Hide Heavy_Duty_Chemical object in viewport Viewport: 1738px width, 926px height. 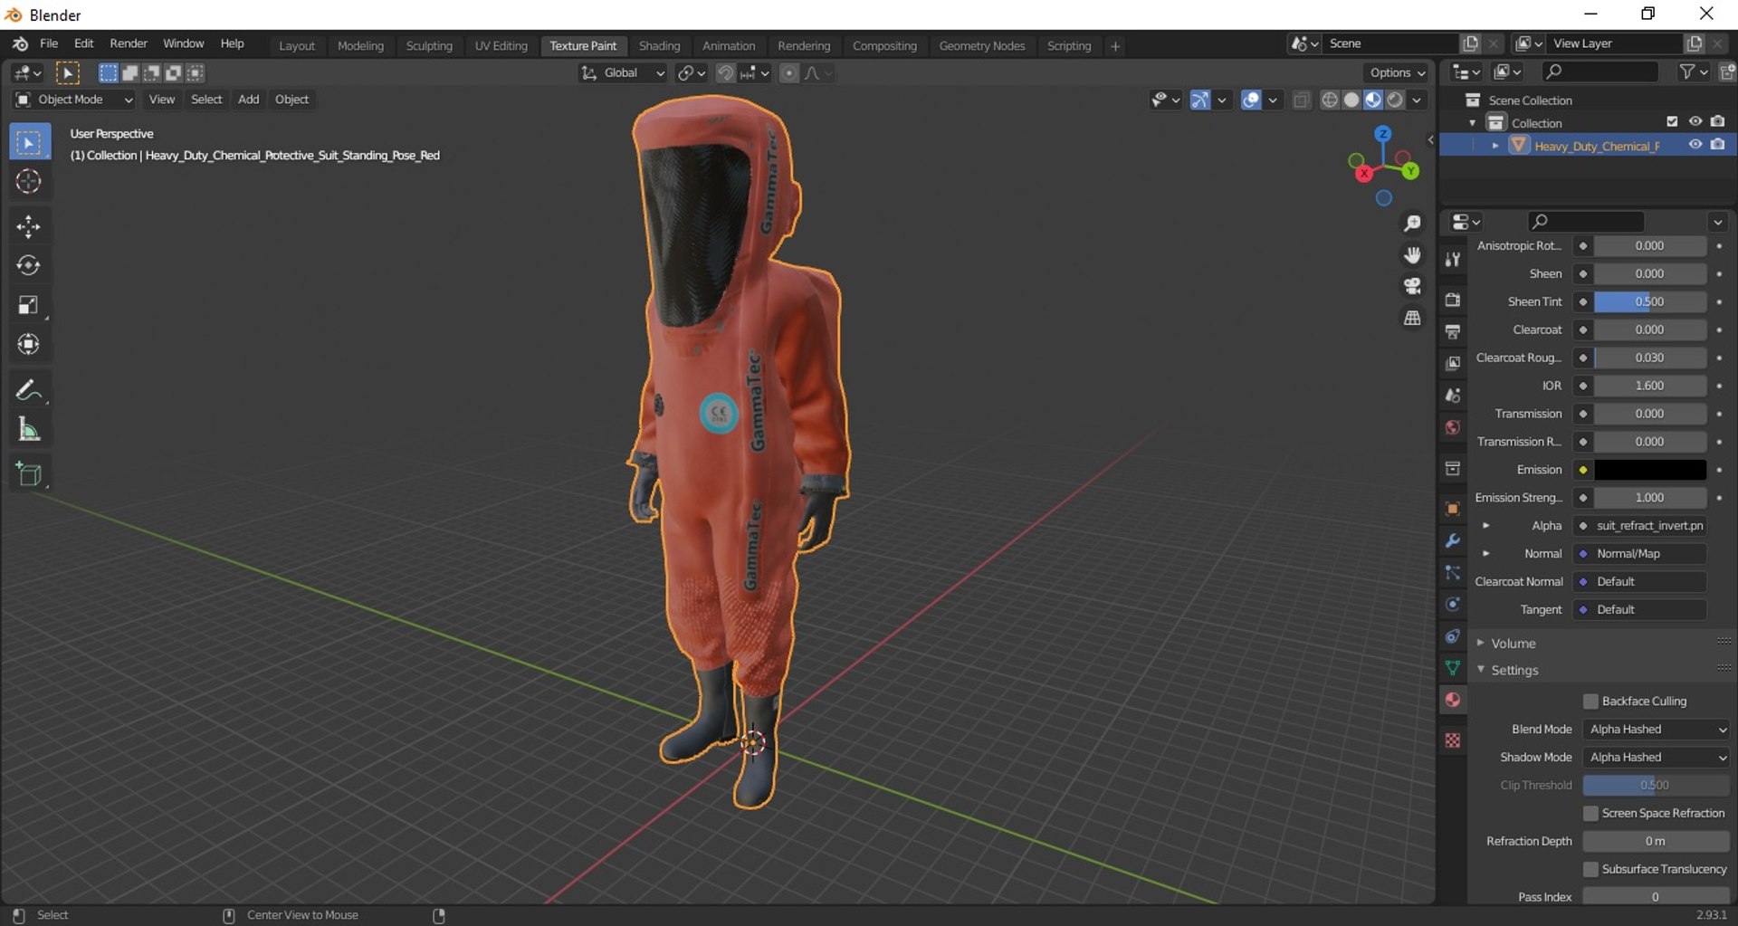pyautogui.click(x=1695, y=145)
